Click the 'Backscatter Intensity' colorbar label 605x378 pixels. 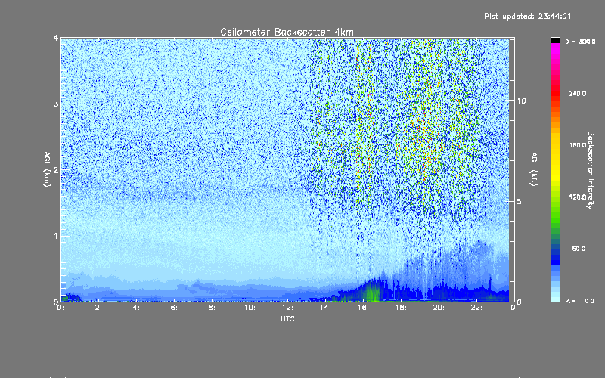pos(591,170)
